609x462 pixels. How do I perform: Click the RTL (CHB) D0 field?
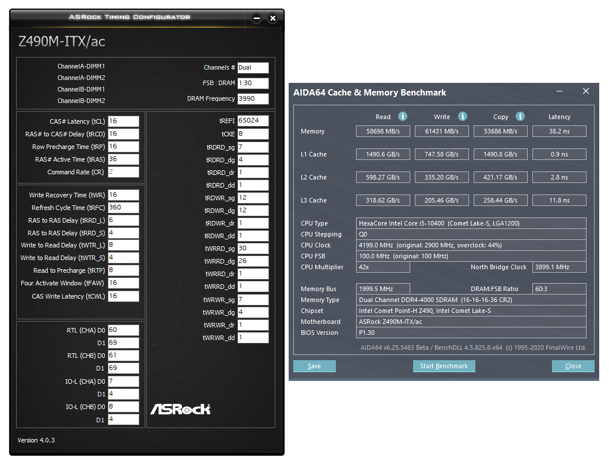(123, 356)
